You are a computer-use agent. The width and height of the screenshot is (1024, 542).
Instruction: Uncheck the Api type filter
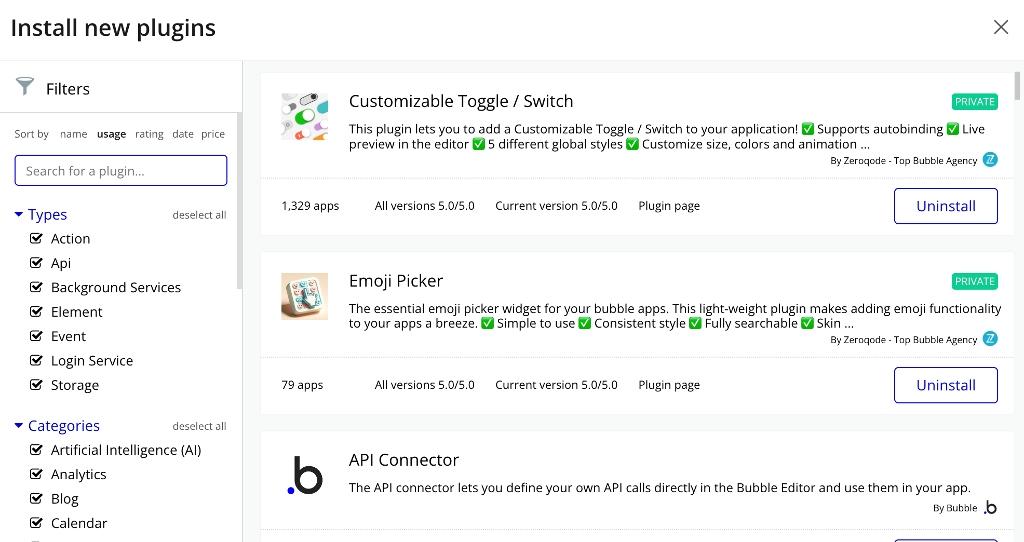point(36,263)
